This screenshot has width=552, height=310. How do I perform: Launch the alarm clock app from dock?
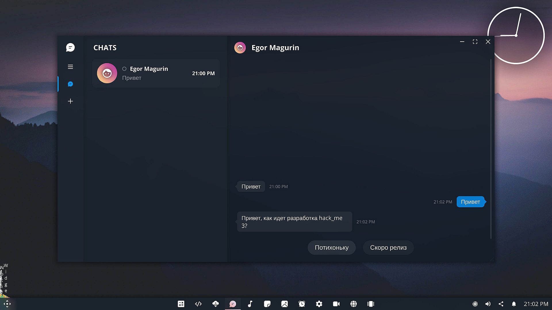click(x=302, y=304)
